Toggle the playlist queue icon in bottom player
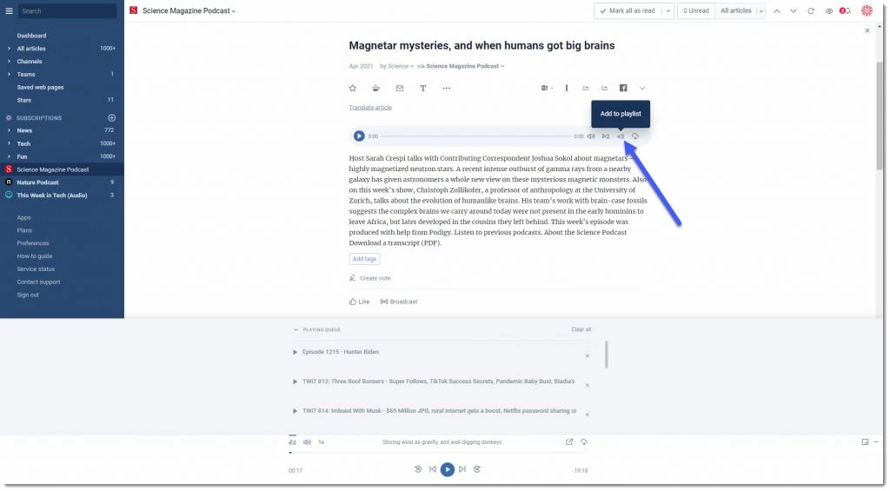 pyautogui.click(x=292, y=441)
